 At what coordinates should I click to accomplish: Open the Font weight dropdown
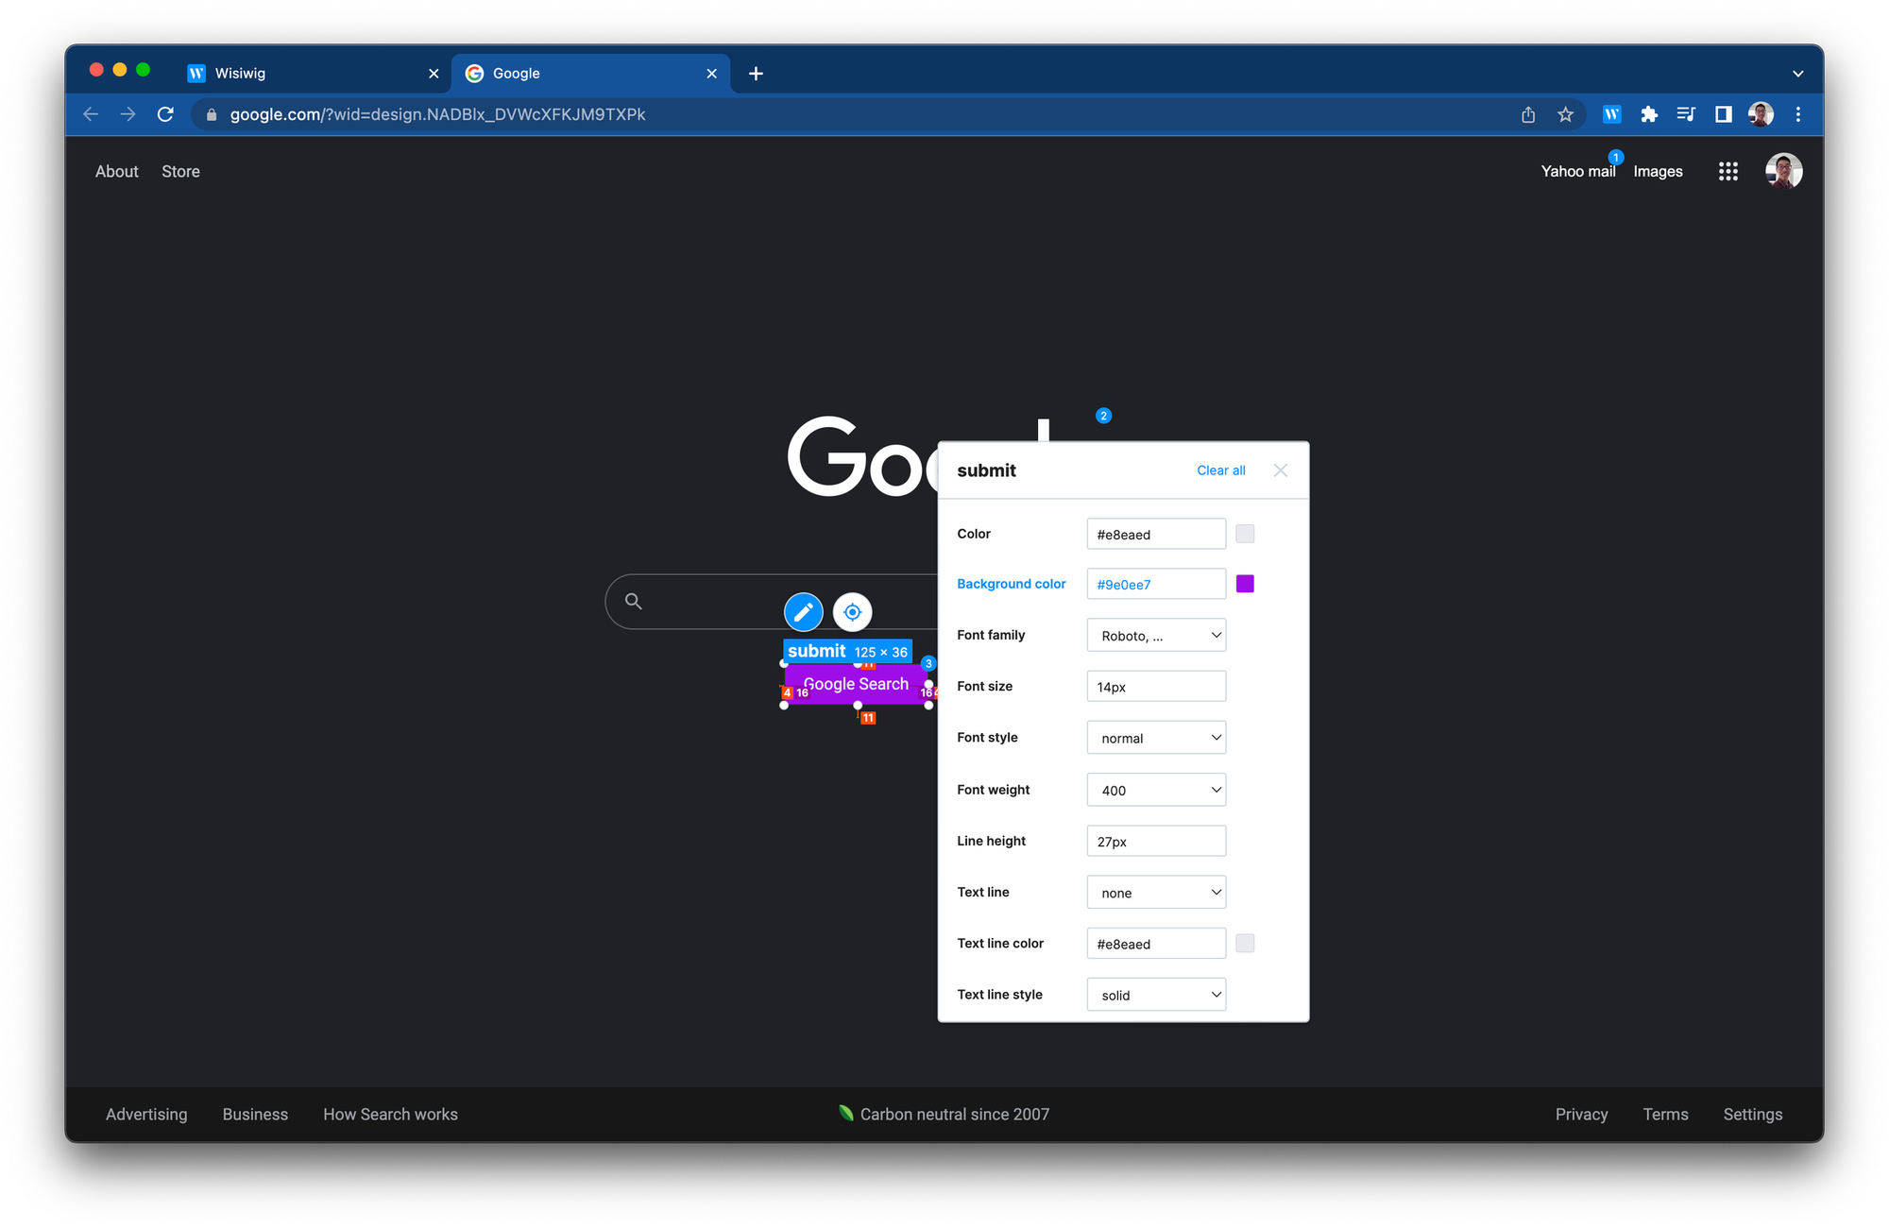click(1156, 790)
